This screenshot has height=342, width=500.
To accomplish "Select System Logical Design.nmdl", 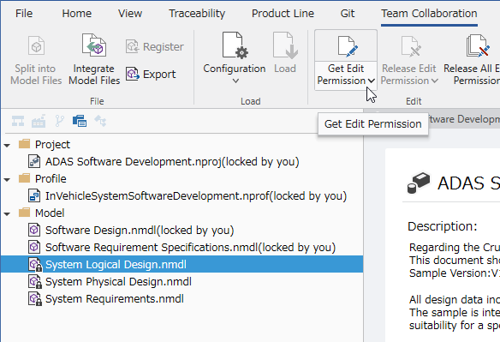I will click(116, 264).
